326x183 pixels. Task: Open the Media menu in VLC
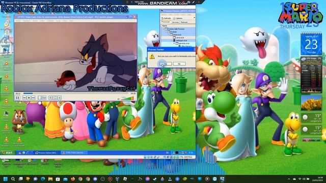tap(18, 21)
